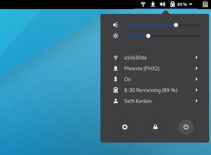211x155 pixels.
Task: Lock the screen with the padlock button
Action: tap(155, 127)
